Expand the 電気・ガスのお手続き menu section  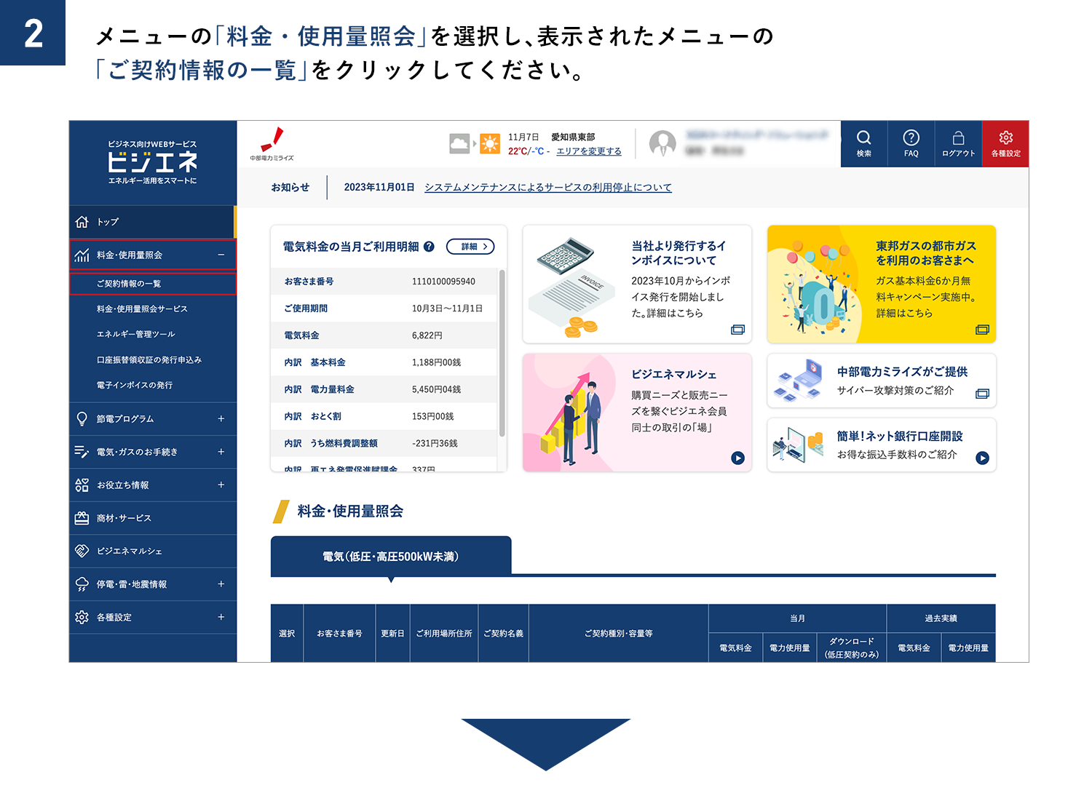[x=223, y=452]
